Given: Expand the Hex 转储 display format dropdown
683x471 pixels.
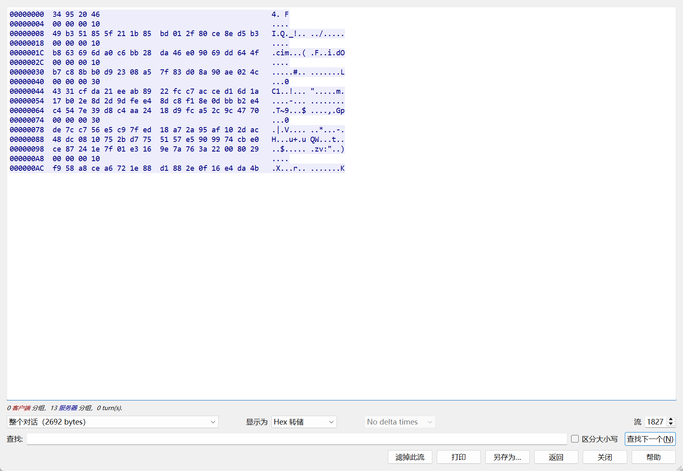Looking at the screenshot, I should coord(304,422).
